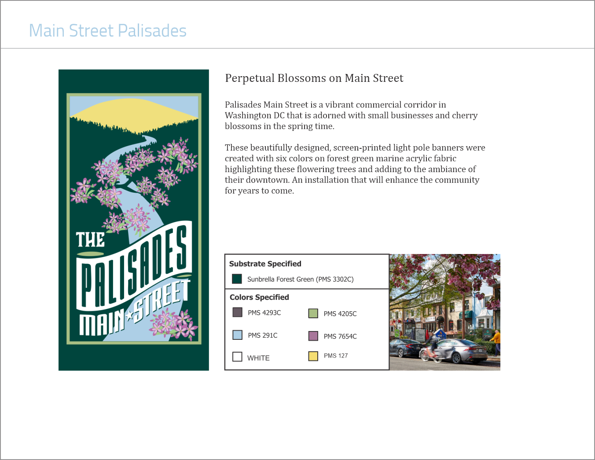Screen dimensions: 595x460
Task: Click the Substrate Specified heading
Action: [x=265, y=264]
